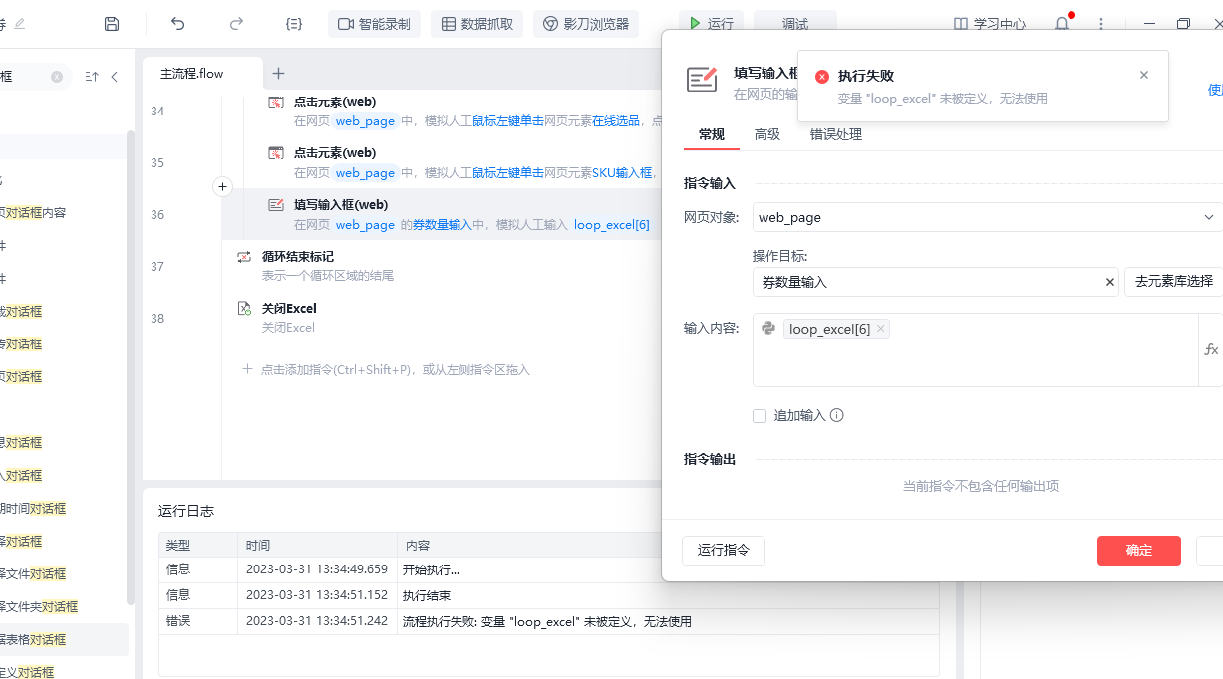
Task: Click the sort toggle icon in the left panel
Action: click(92, 77)
